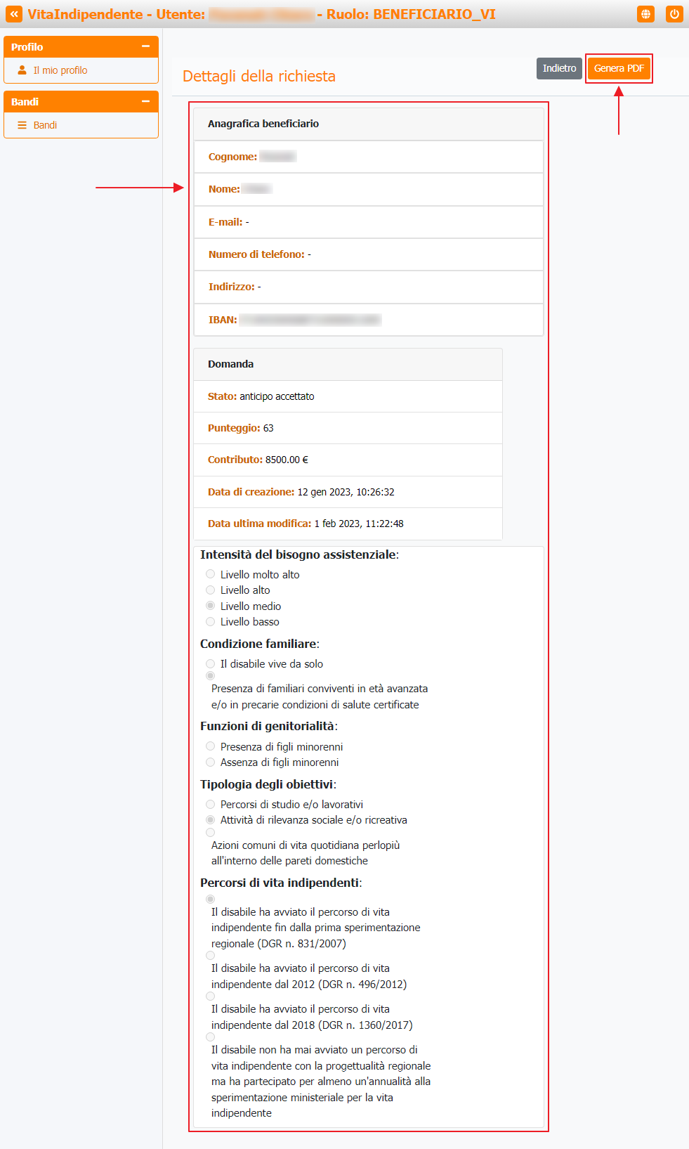Collapse the Profilo panel minus icon
Image resolution: width=689 pixels, height=1149 pixels.
(x=145, y=46)
